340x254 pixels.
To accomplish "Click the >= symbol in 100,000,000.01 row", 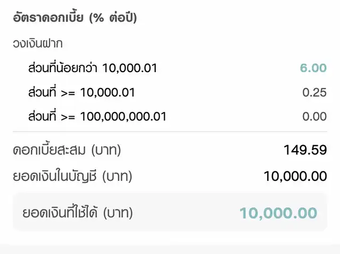I will pos(68,118).
